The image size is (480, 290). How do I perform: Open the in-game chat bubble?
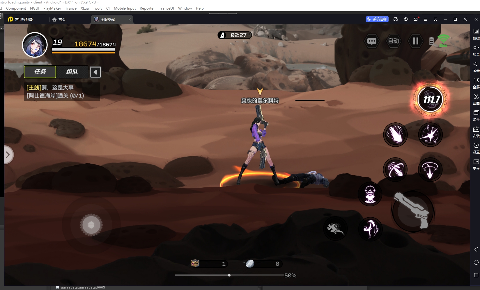pyautogui.click(x=372, y=41)
